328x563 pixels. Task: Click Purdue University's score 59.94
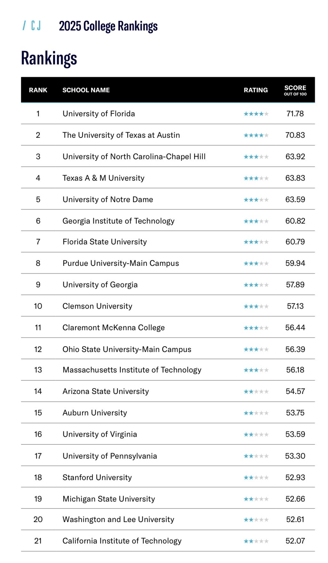[x=295, y=263]
